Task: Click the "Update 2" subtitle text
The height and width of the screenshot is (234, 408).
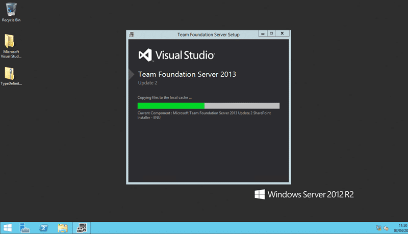Action: coord(147,83)
